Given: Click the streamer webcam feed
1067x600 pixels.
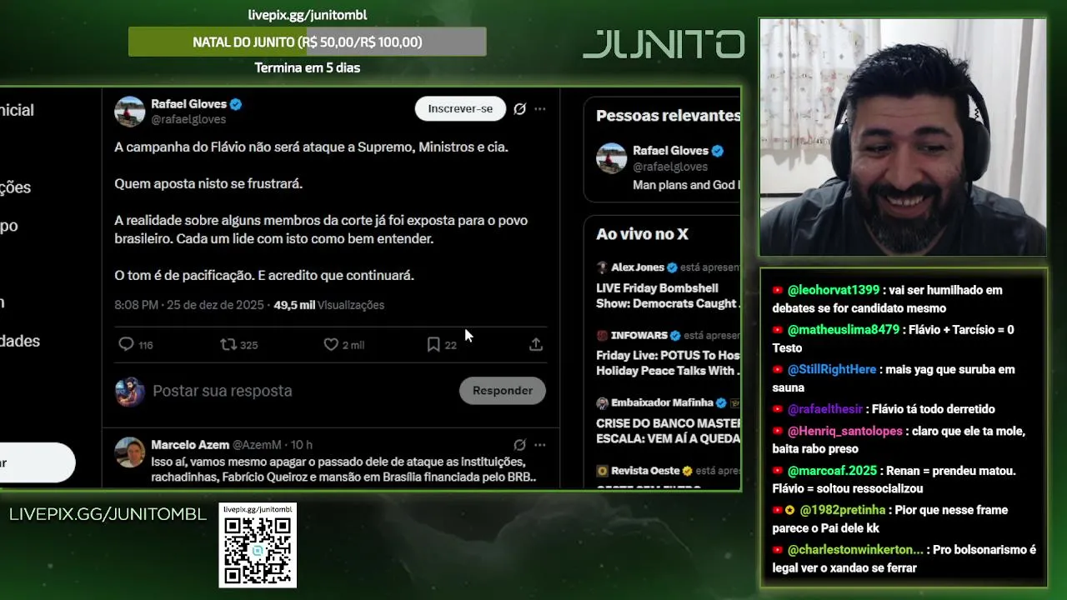Looking at the screenshot, I should [903, 137].
